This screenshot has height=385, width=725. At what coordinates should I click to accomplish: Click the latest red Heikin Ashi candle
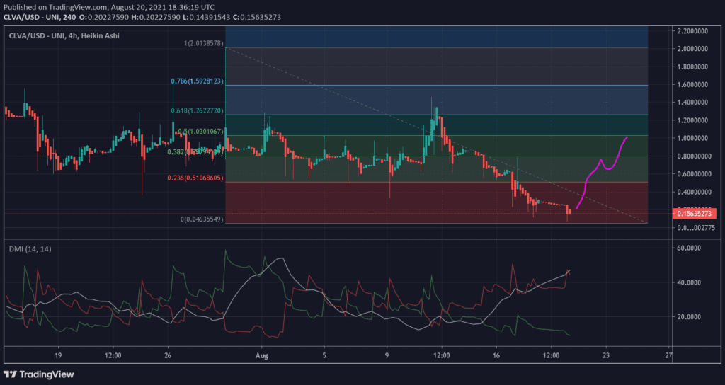568,209
